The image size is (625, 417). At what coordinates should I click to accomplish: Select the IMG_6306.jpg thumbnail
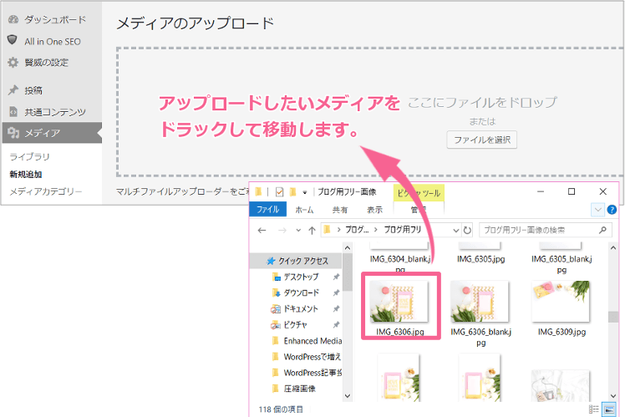point(399,302)
